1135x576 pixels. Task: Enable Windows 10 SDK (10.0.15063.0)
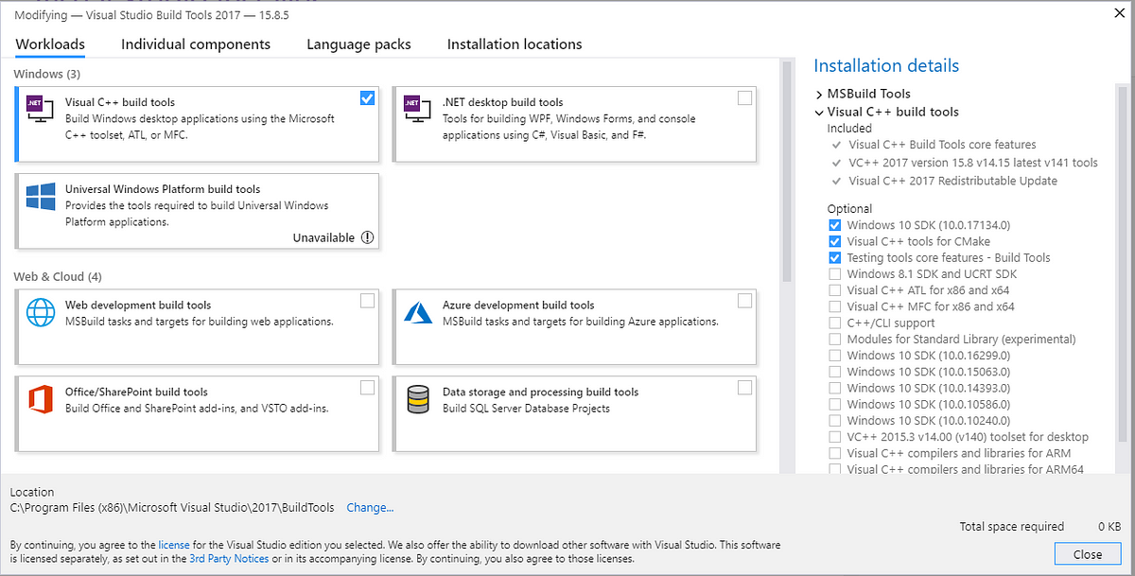(x=834, y=372)
